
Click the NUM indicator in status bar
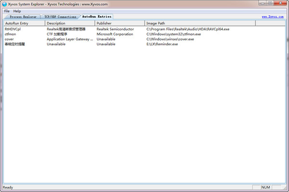265,187
